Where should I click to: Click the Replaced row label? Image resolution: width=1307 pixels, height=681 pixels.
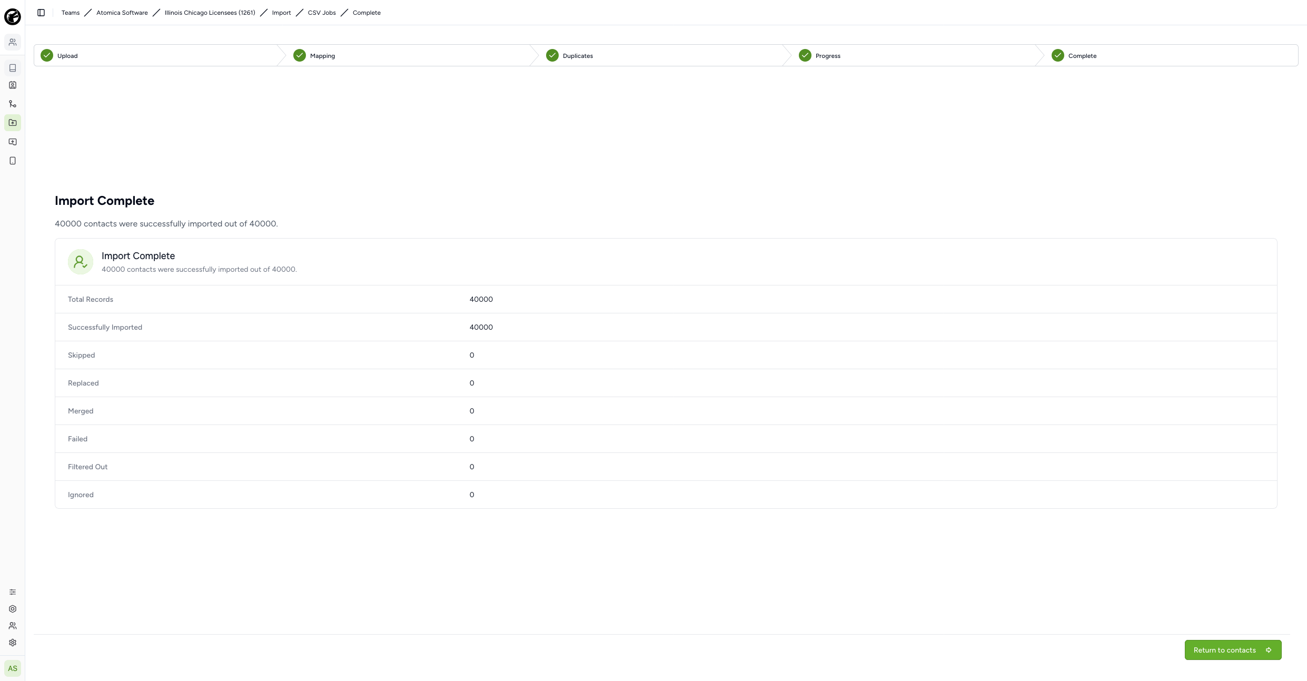(x=83, y=383)
